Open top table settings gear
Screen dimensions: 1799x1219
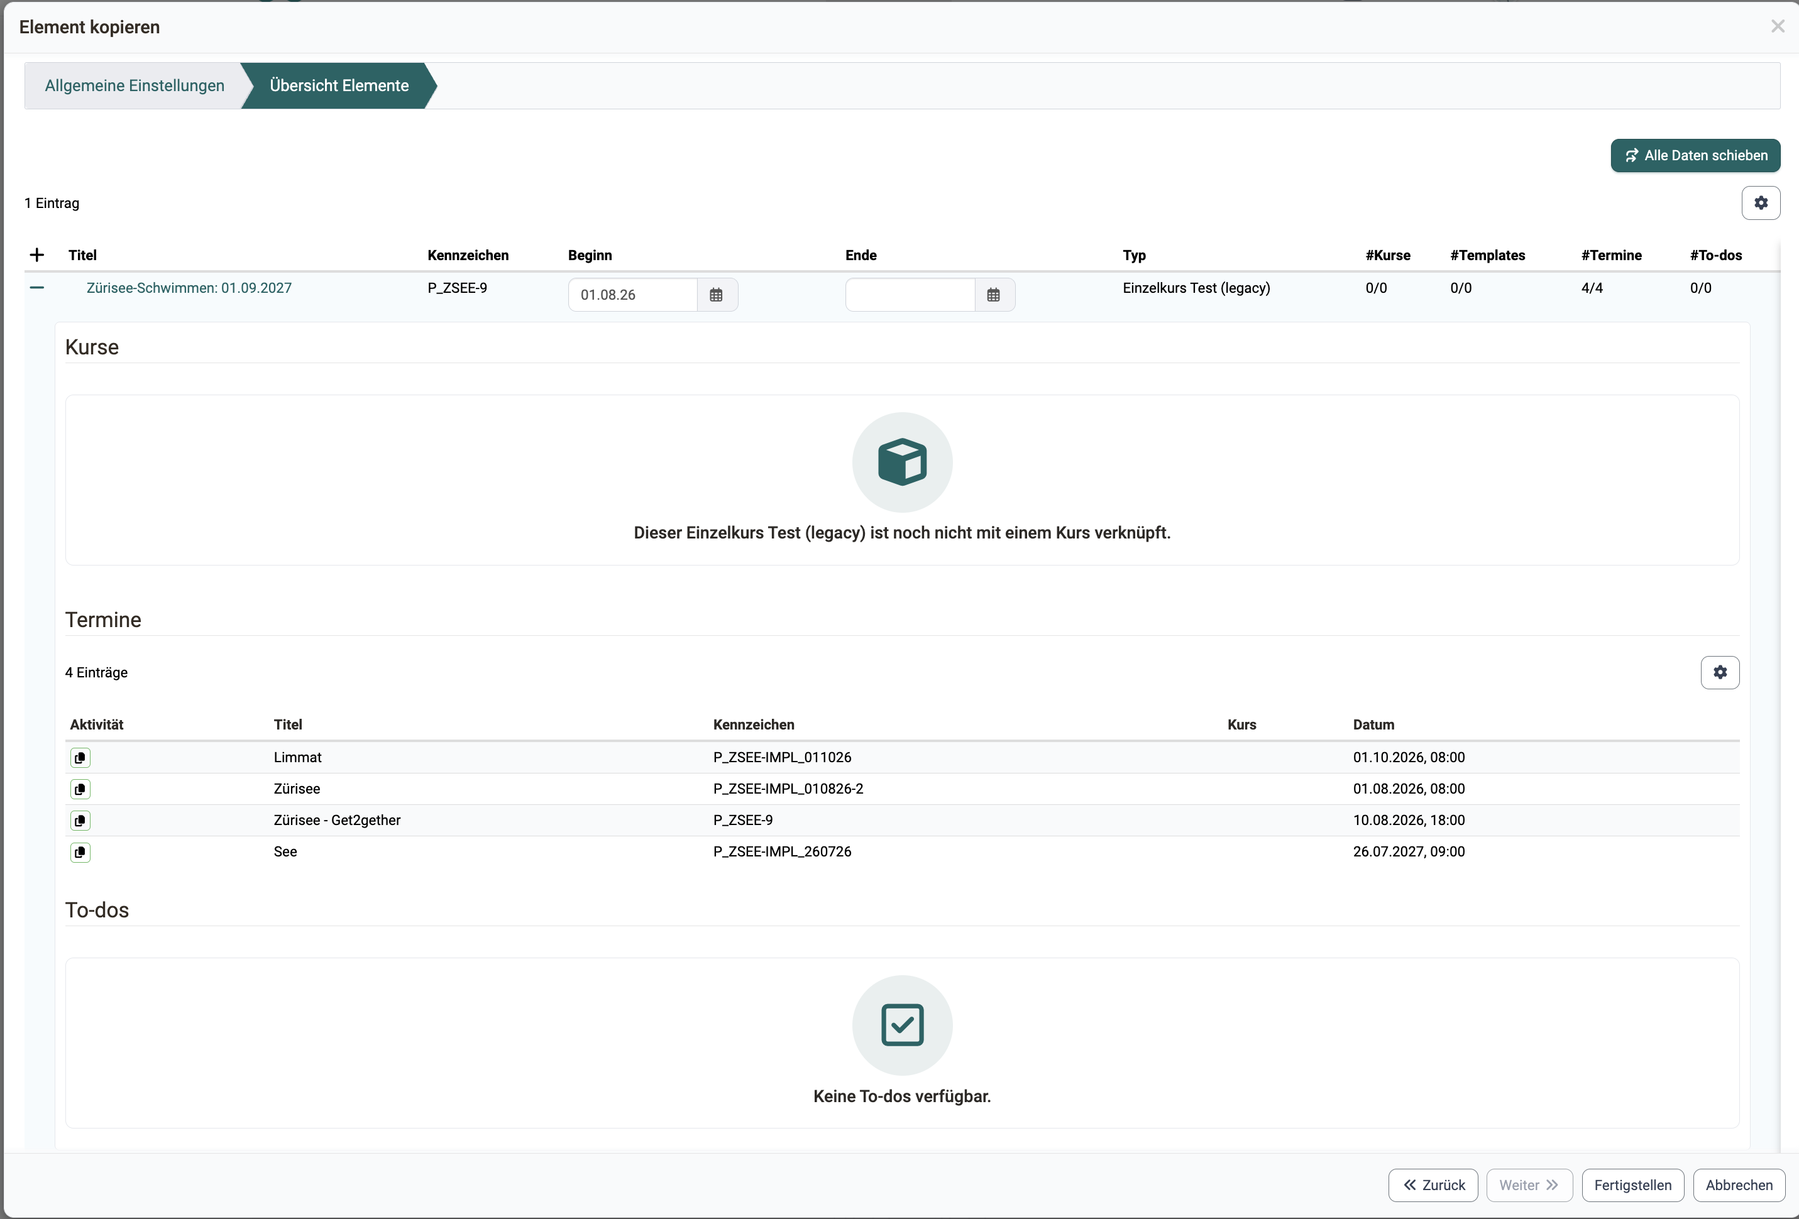(1760, 203)
